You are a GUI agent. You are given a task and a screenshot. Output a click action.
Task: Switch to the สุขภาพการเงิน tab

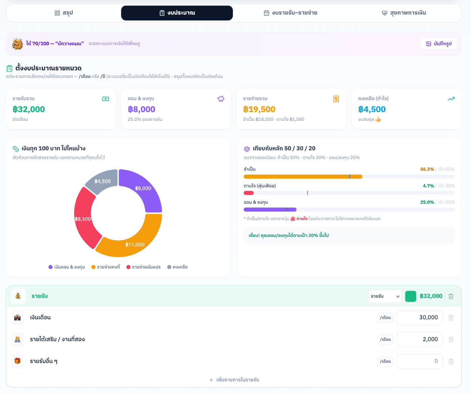coord(404,13)
